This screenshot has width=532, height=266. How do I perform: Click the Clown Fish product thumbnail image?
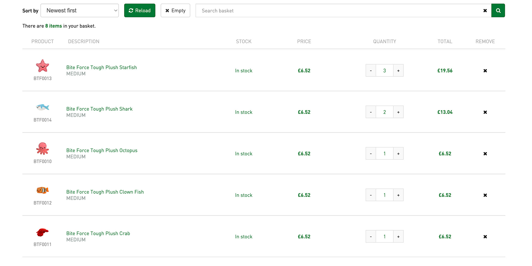pos(43,190)
